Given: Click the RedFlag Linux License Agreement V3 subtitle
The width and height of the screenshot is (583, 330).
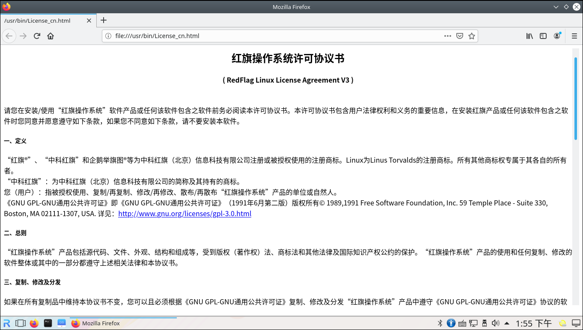Looking at the screenshot, I should 288,80.
